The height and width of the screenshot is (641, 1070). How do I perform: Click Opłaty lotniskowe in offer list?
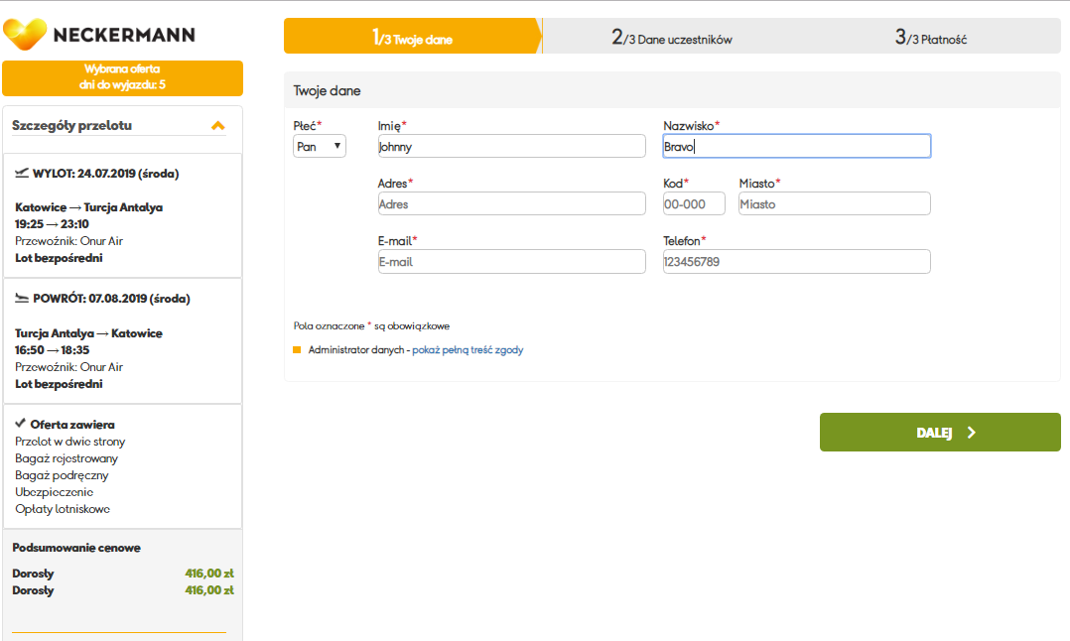[x=63, y=509]
